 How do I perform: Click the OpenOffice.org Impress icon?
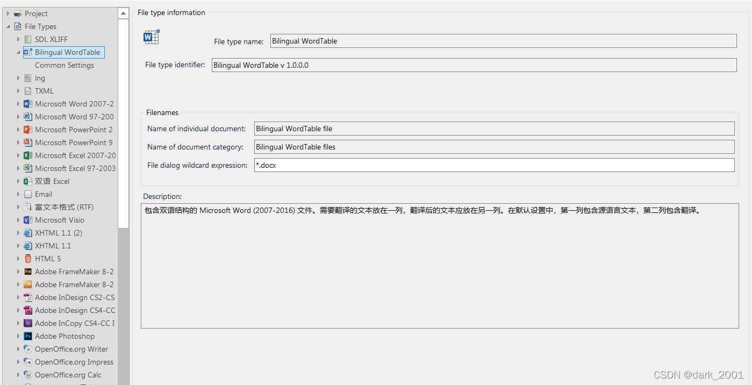click(x=28, y=362)
